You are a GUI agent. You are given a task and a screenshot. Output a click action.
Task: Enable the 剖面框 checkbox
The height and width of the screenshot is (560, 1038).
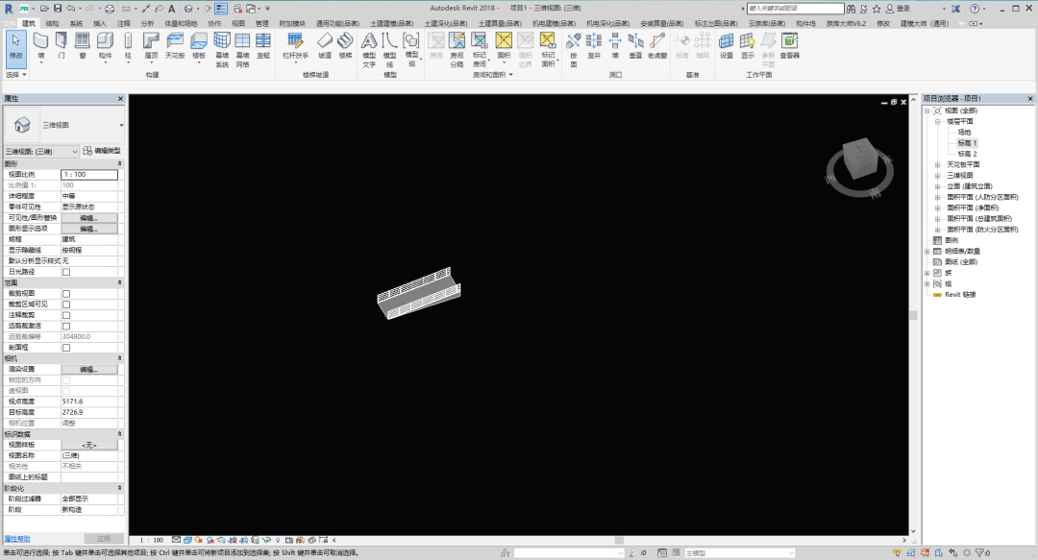tap(66, 348)
